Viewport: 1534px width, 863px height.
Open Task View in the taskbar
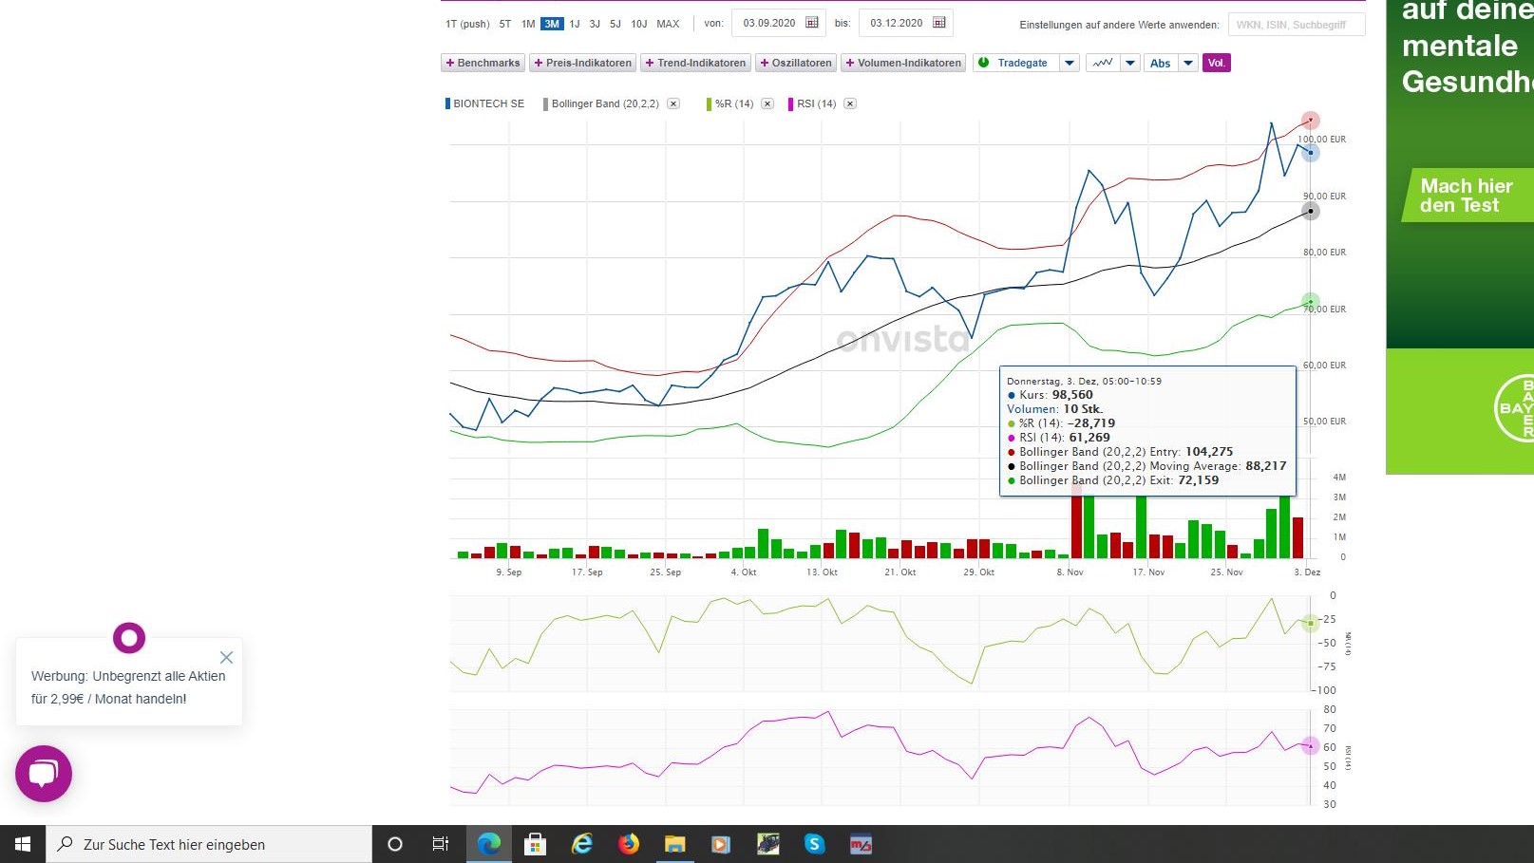coord(441,844)
